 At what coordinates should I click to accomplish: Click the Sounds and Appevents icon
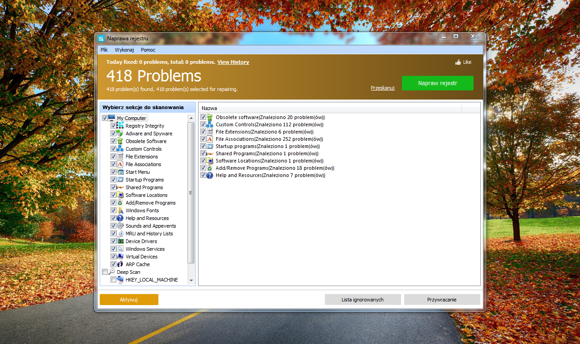click(x=121, y=226)
